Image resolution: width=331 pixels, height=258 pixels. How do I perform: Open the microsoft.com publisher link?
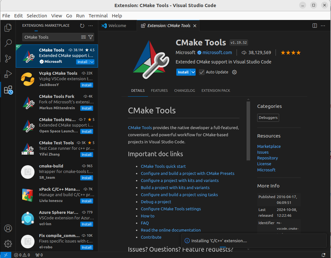click(x=217, y=53)
